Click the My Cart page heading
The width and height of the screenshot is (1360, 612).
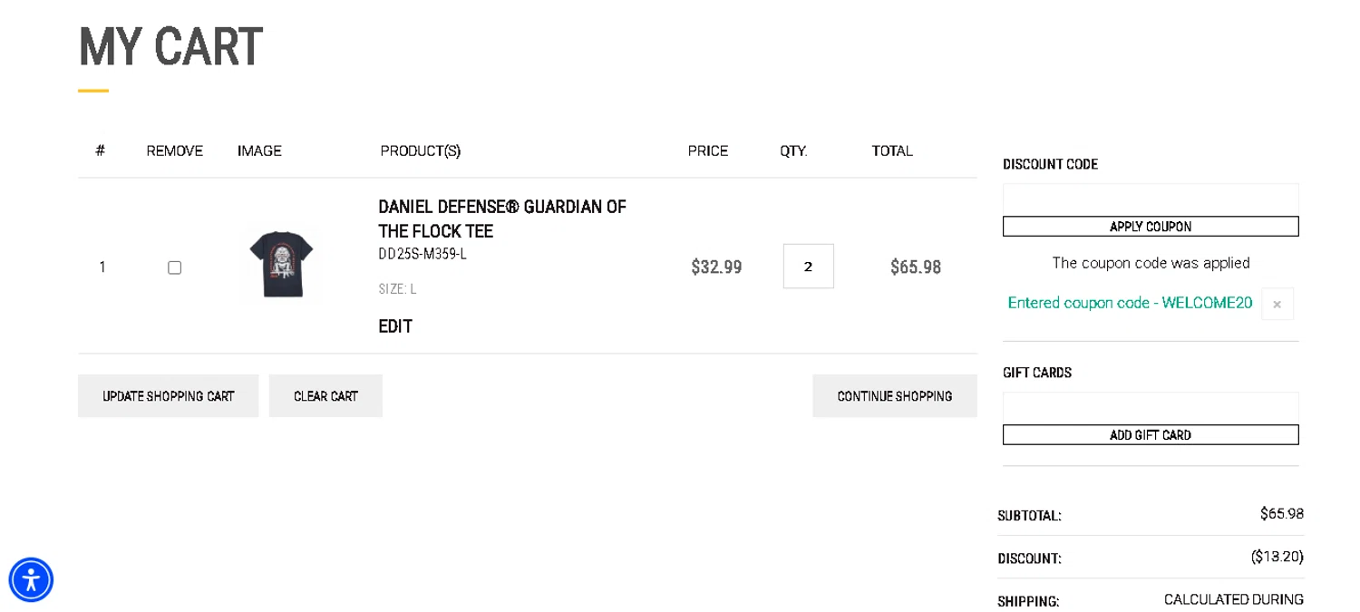click(x=170, y=47)
